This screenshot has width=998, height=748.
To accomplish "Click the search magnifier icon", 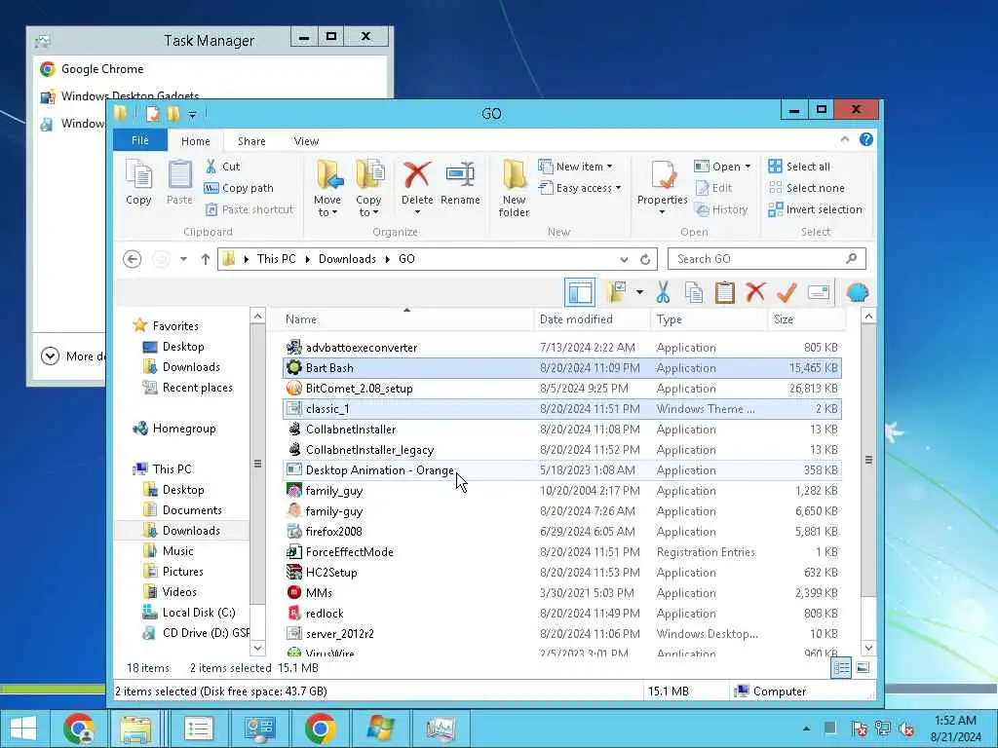I will point(852,258).
